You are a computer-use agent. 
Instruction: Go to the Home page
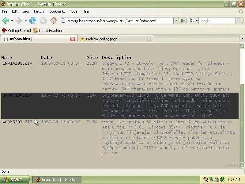pyautogui.click(x=53, y=21)
